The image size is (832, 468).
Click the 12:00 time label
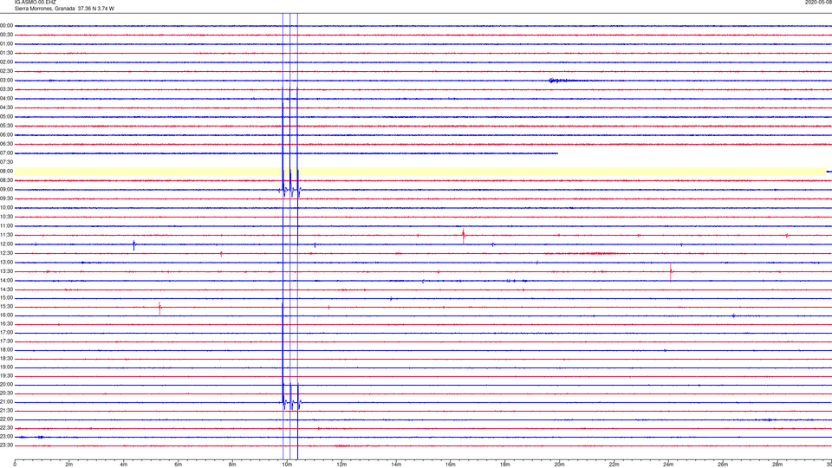[6, 244]
